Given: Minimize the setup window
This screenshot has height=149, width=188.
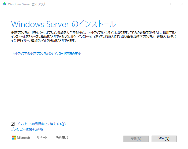Looking at the screenshot, I should pos(157,4).
